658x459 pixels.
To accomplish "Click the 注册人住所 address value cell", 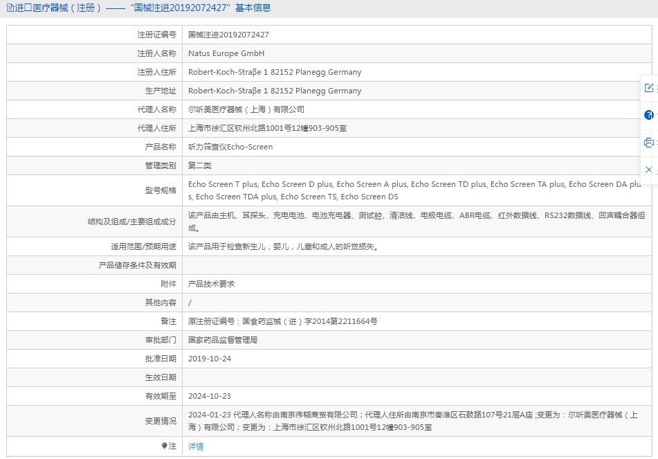I will 275,72.
